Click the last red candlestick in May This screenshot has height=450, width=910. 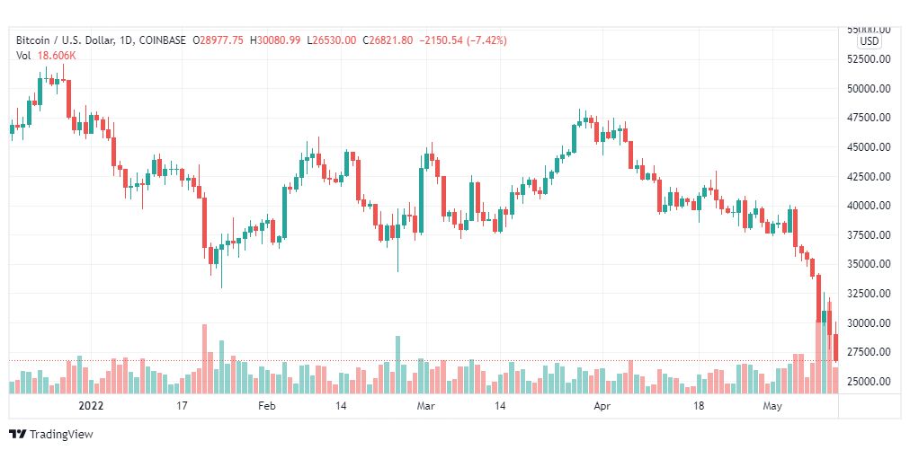click(835, 348)
